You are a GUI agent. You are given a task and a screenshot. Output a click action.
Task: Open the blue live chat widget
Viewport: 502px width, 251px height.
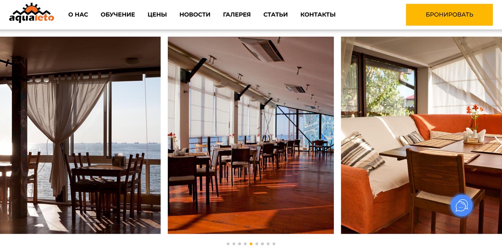(x=461, y=206)
